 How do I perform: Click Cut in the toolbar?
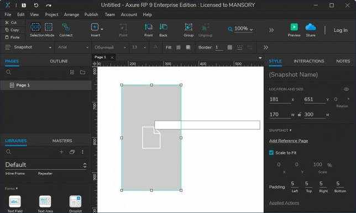[12, 22]
